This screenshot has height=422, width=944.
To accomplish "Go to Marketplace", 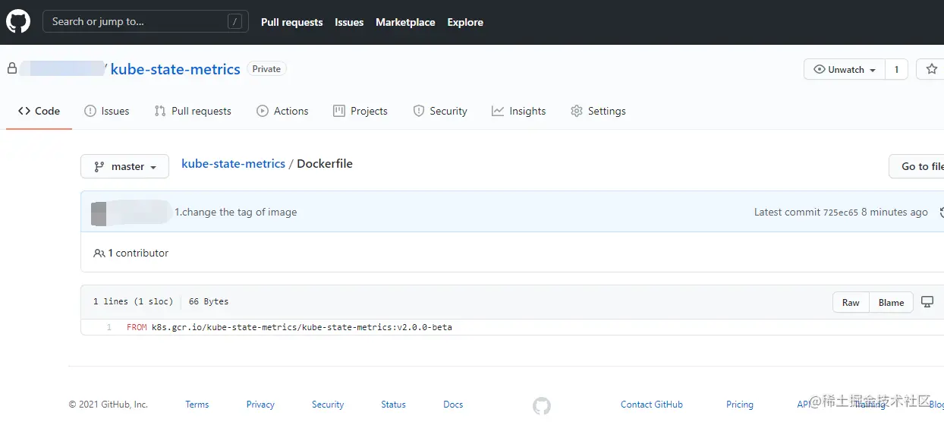I will pyautogui.click(x=405, y=23).
